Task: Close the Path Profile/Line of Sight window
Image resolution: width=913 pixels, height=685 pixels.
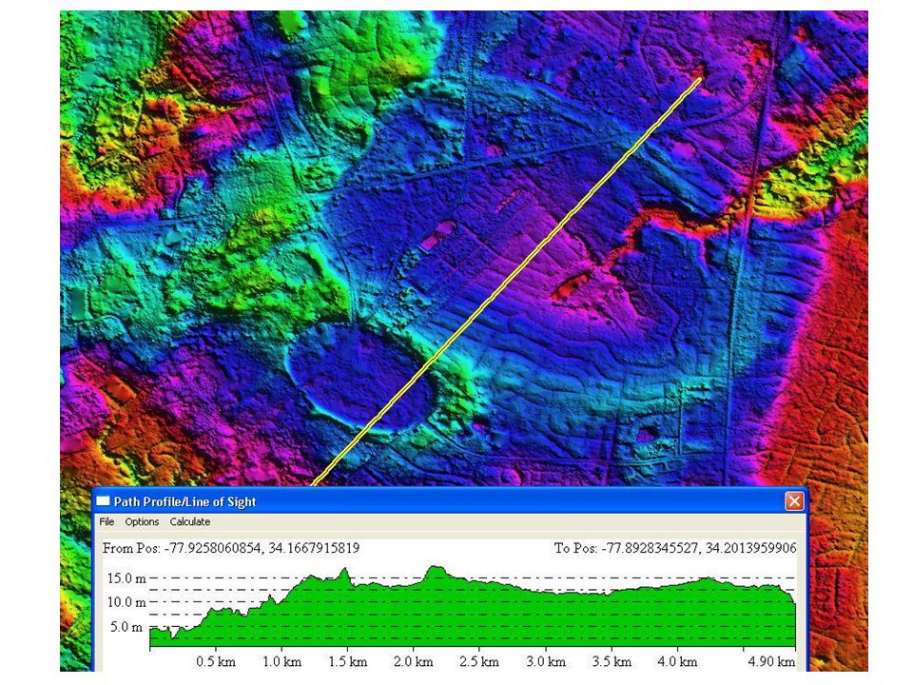Action: coord(794,501)
